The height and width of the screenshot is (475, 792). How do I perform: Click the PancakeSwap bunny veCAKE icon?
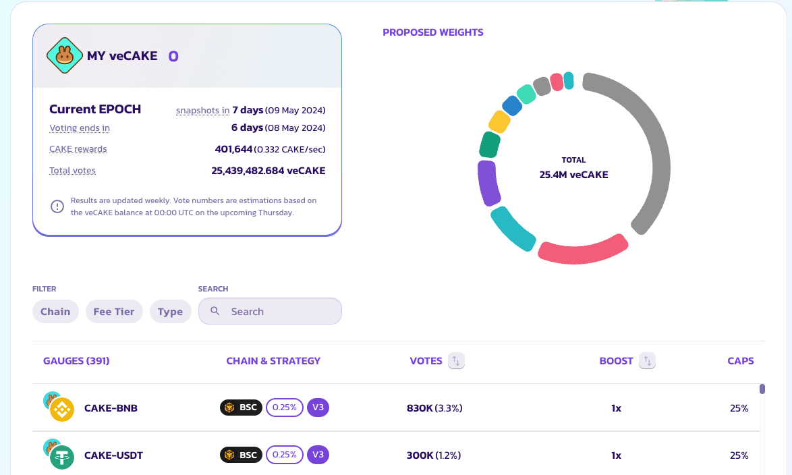64,56
